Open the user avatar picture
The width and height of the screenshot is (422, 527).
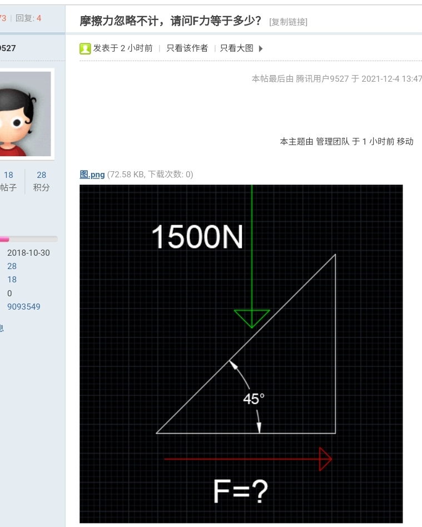coord(25,114)
